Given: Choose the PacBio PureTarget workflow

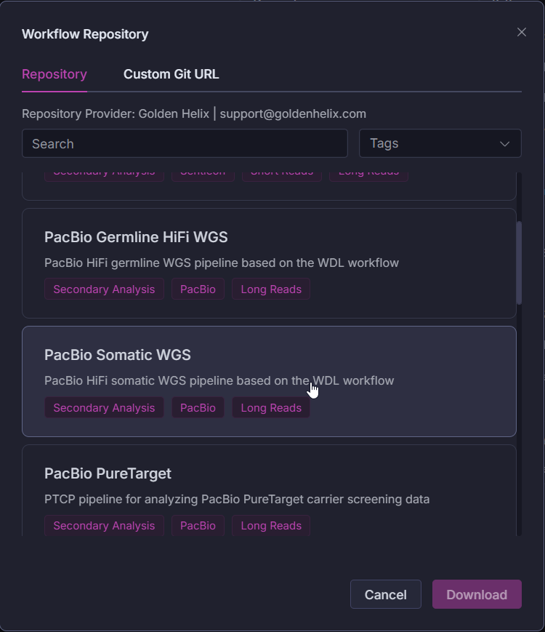Looking at the screenshot, I should coord(108,474).
